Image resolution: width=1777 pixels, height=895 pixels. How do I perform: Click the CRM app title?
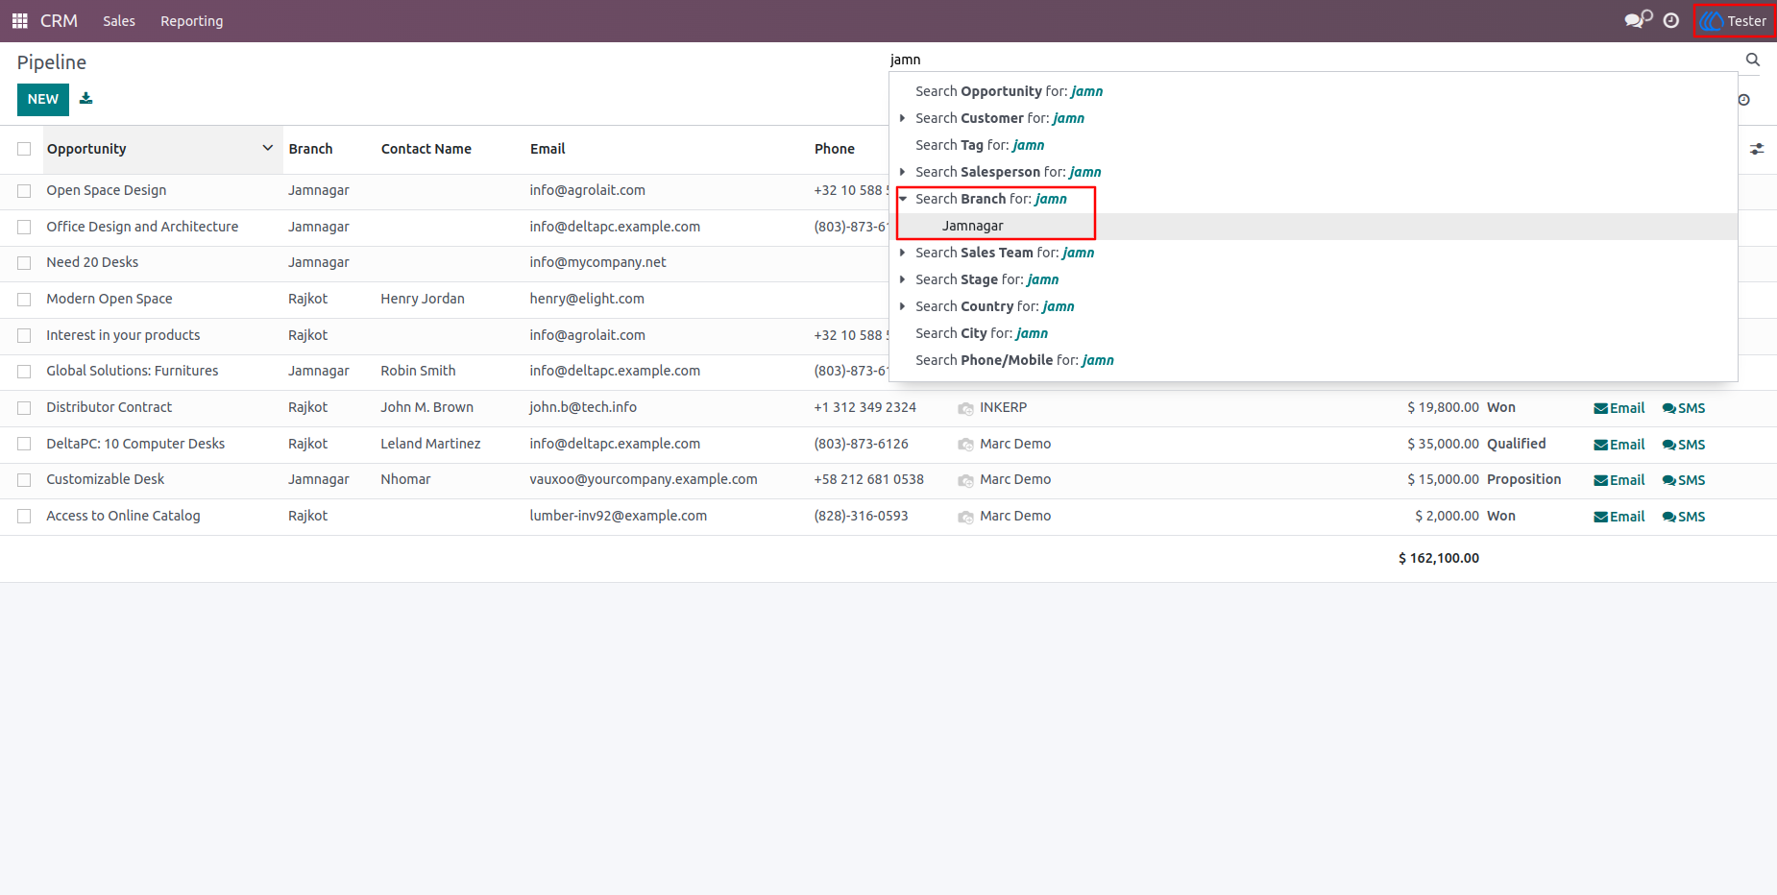[x=59, y=20]
